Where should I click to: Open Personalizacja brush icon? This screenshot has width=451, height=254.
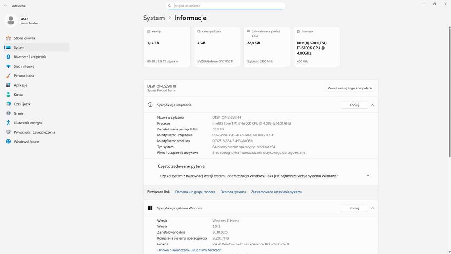pyautogui.click(x=8, y=76)
